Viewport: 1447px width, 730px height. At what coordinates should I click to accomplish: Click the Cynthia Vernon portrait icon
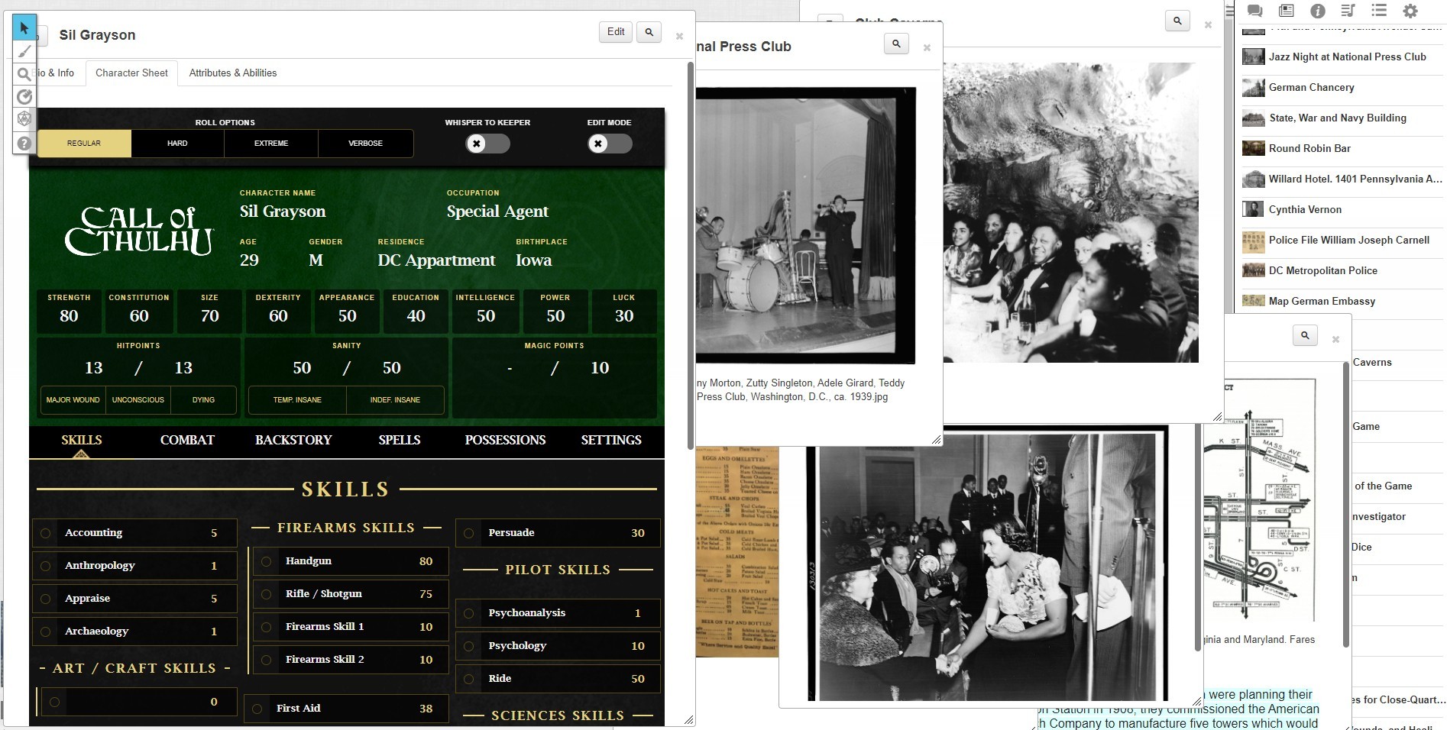(x=1253, y=209)
